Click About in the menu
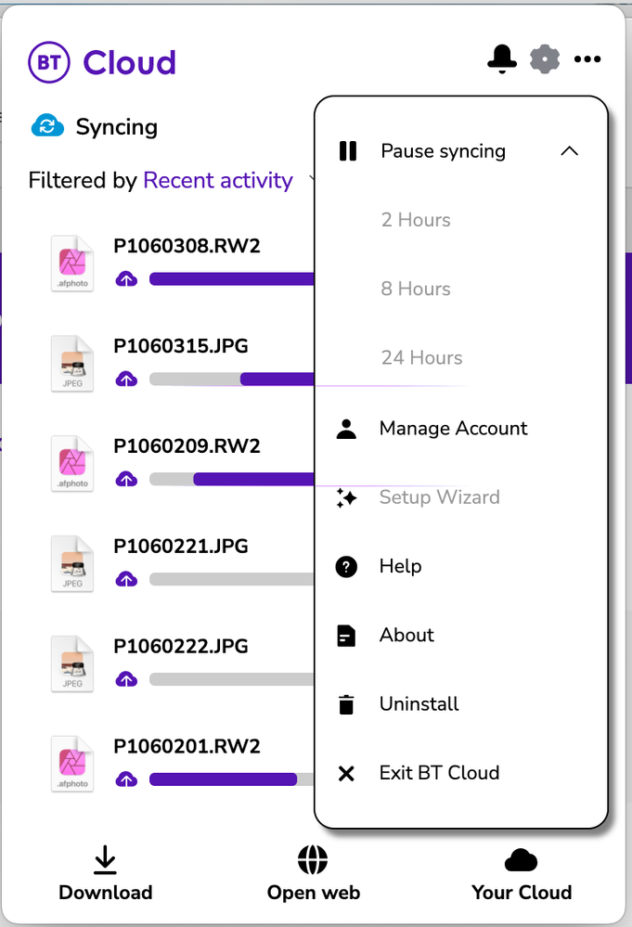 tap(406, 636)
